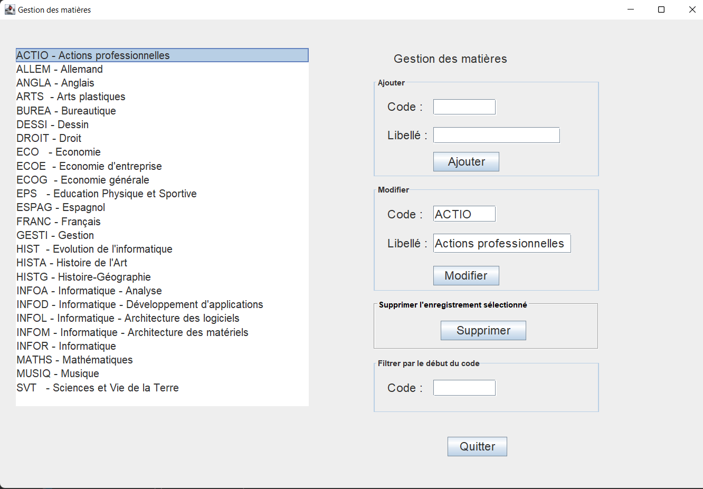Click the application icon in the title bar
The width and height of the screenshot is (703, 489).
pos(9,9)
